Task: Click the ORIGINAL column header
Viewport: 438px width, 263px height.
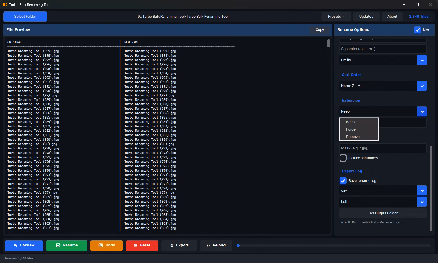Action: click(x=14, y=42)
